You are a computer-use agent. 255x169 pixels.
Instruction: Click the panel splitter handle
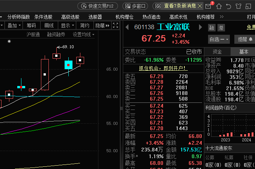pos(121,108)
